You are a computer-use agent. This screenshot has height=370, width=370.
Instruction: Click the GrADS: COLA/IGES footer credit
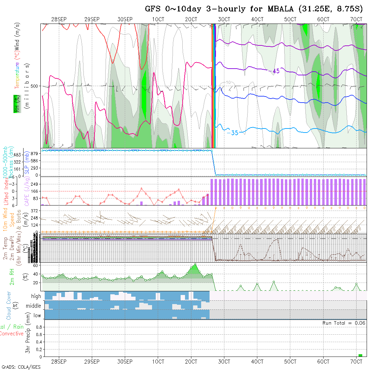(21, 367)
